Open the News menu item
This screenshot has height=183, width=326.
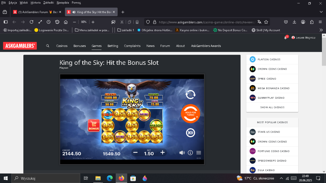[x=151, y=46]
